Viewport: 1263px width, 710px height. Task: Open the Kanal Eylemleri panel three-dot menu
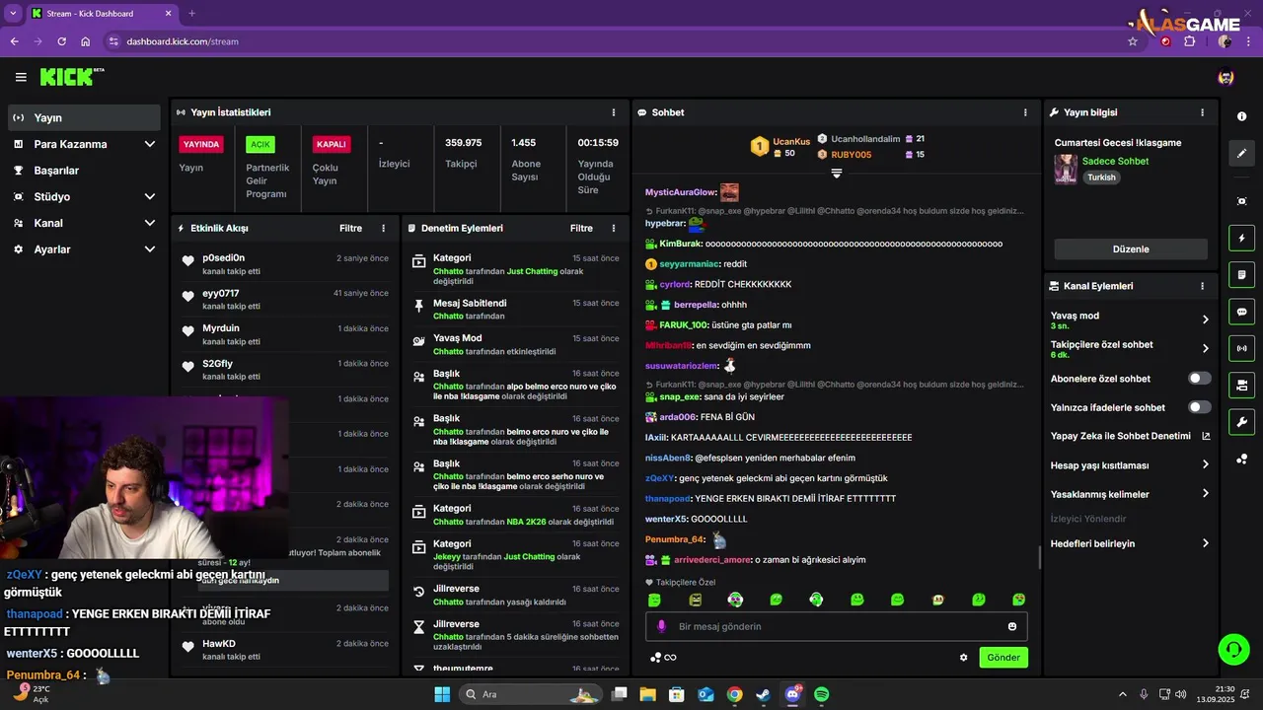(x=1202, y=286)
